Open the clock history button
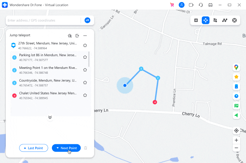Viewport: 246px width, 163px height. click(236, 96)
